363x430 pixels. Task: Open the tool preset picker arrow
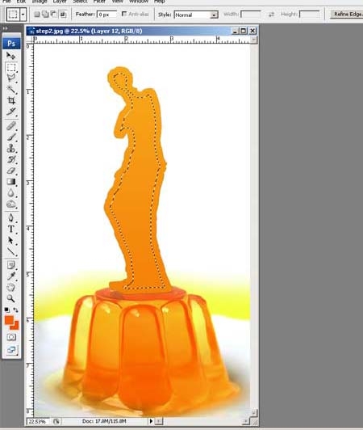point(23,15)
